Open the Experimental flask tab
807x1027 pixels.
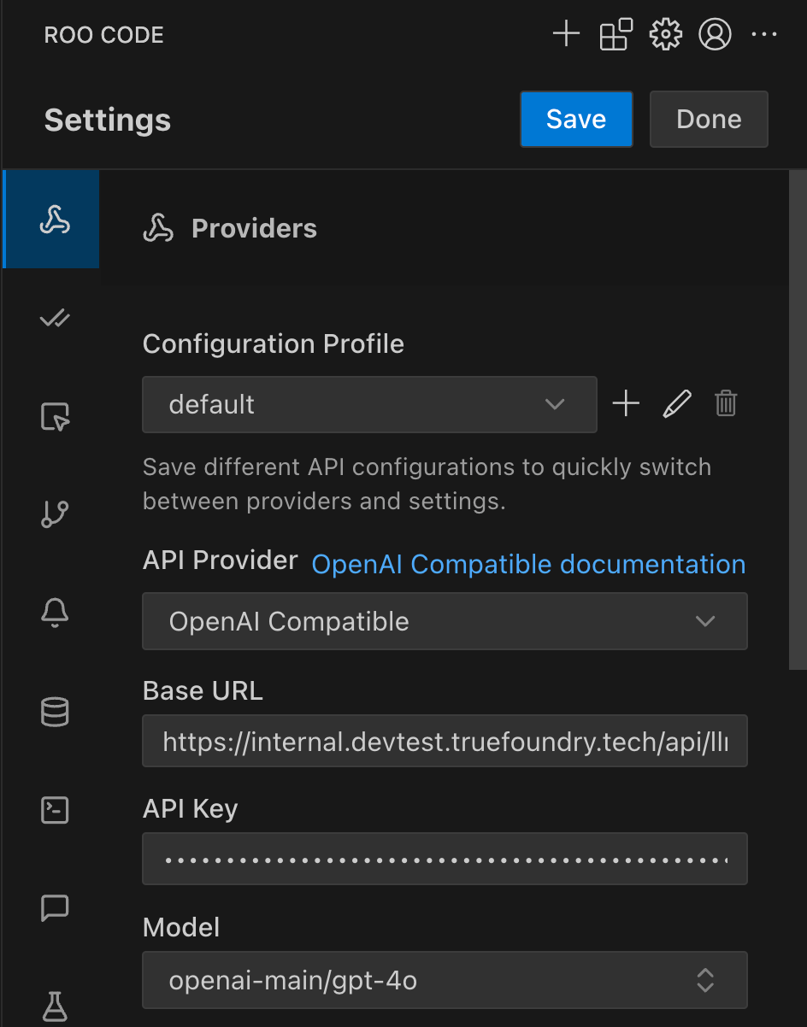coord(55,1005)
